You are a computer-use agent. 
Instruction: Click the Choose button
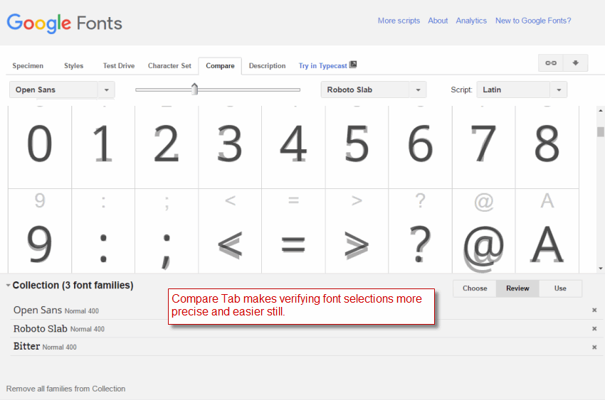475,288
